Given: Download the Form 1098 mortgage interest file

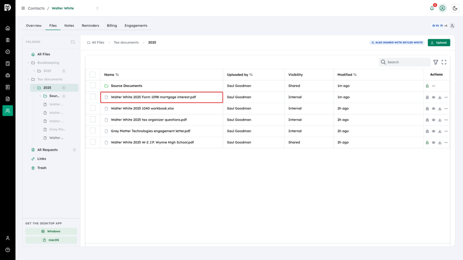Looking at the screenshot, I should coord(439,97).
